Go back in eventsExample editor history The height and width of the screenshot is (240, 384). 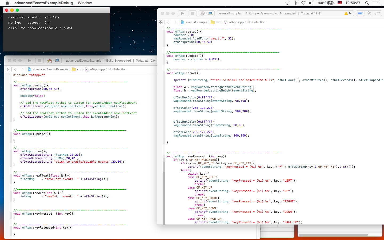[168, 22]
